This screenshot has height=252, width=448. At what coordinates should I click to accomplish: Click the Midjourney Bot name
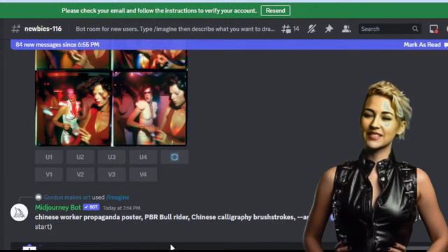pyautogui.click(x=57, y=207)
